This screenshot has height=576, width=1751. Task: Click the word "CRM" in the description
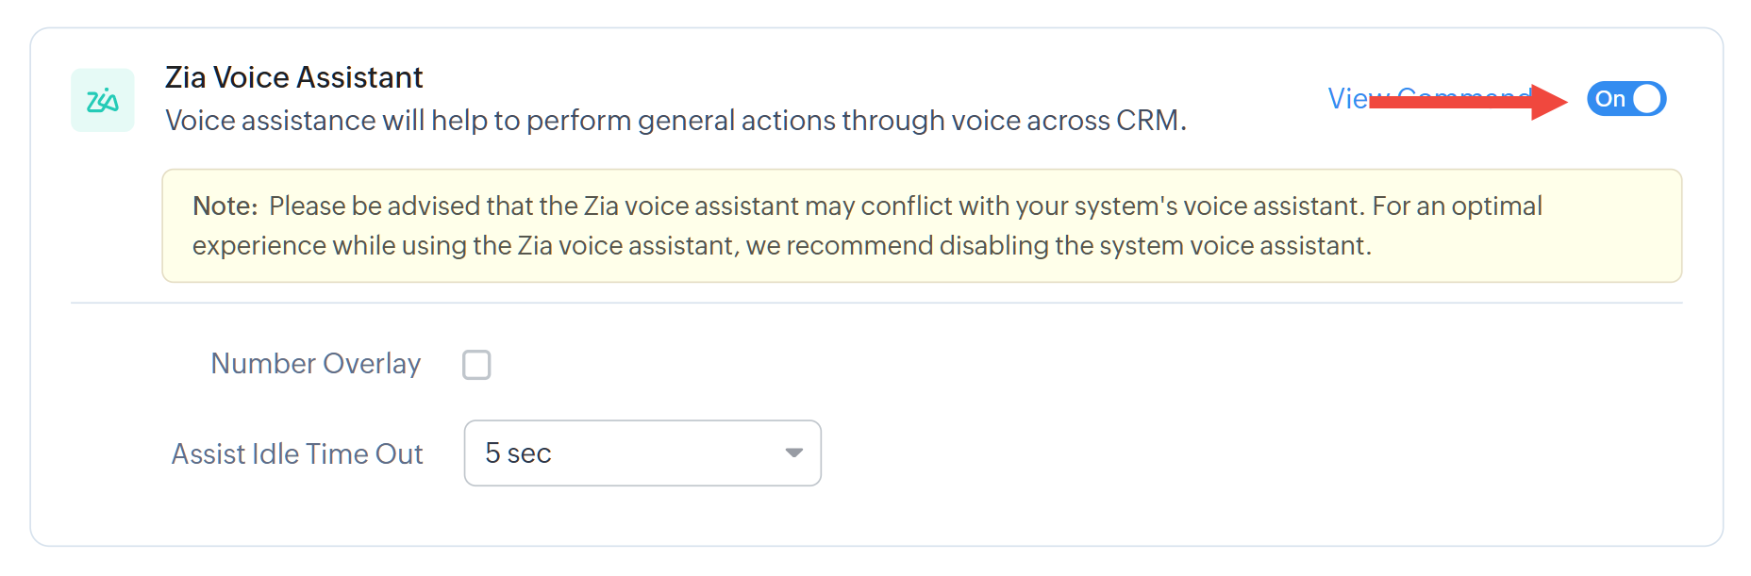coord(1146,121)
